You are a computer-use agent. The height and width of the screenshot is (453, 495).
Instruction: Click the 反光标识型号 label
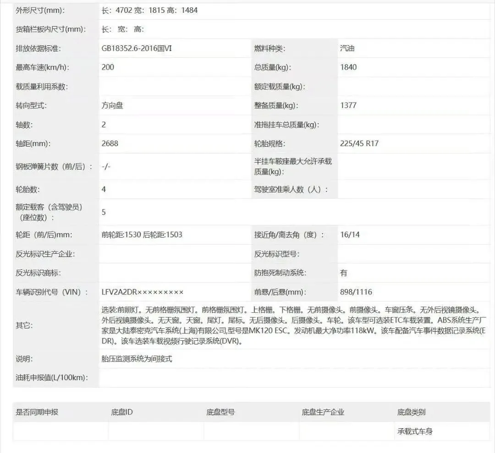pyautogui.click(x=276, y=254)
